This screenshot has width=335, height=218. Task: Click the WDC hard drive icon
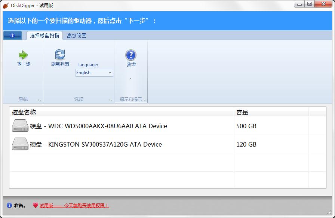click(x=20, y=126)
